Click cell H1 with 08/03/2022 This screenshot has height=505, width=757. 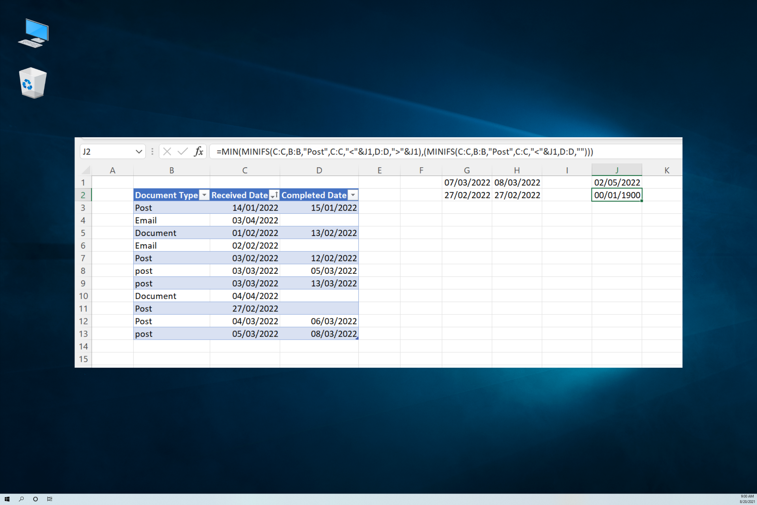click(517, 182)
